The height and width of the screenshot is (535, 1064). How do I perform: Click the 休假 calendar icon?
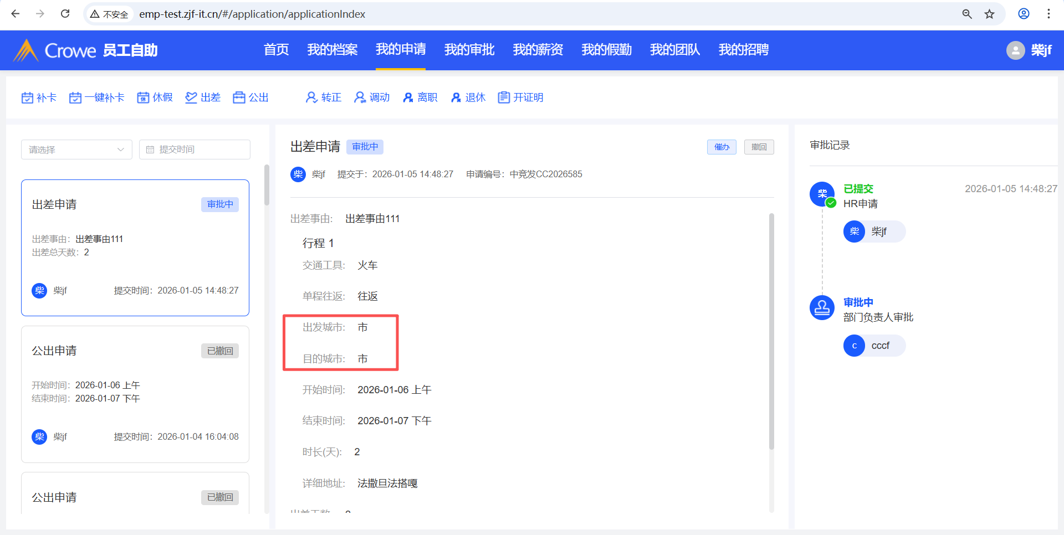143,97
